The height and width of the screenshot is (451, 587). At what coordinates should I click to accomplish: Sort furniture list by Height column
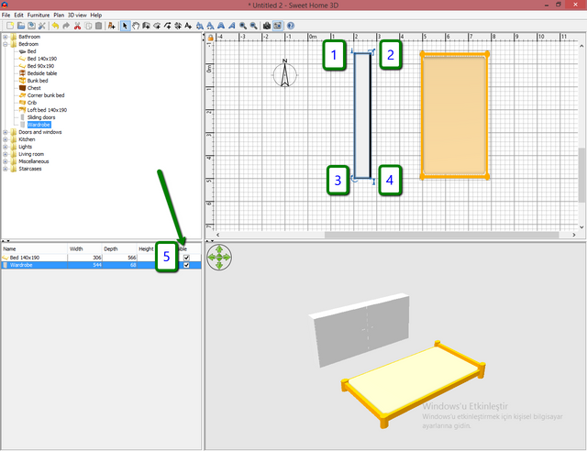147,249
